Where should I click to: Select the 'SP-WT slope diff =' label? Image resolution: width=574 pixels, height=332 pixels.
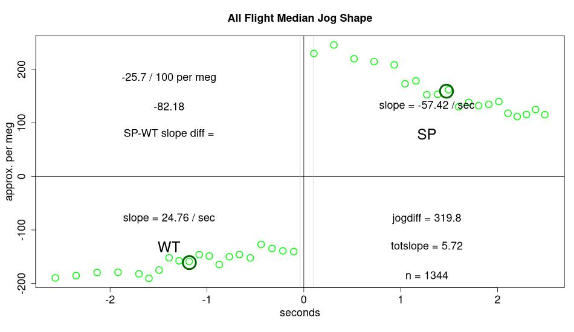click(x=169, y=133)
